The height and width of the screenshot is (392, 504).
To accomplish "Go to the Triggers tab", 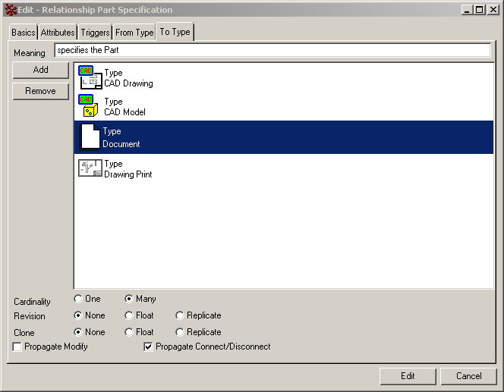I will click(x=95, y=33).
